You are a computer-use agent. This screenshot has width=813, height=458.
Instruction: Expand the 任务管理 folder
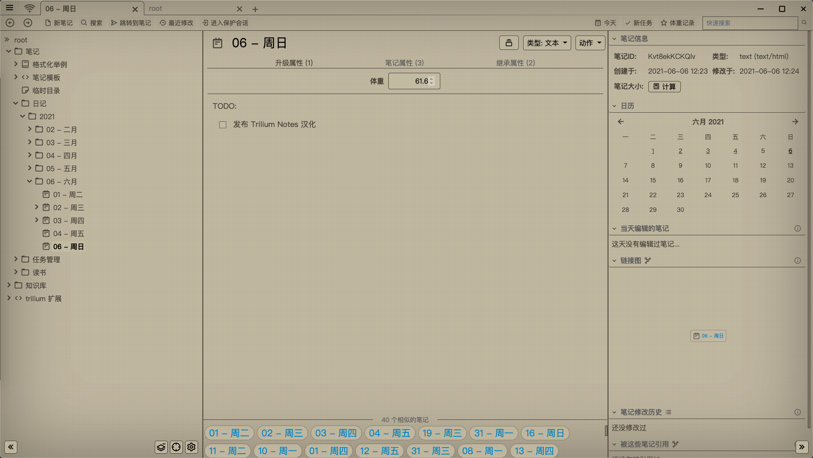point(16,259)
